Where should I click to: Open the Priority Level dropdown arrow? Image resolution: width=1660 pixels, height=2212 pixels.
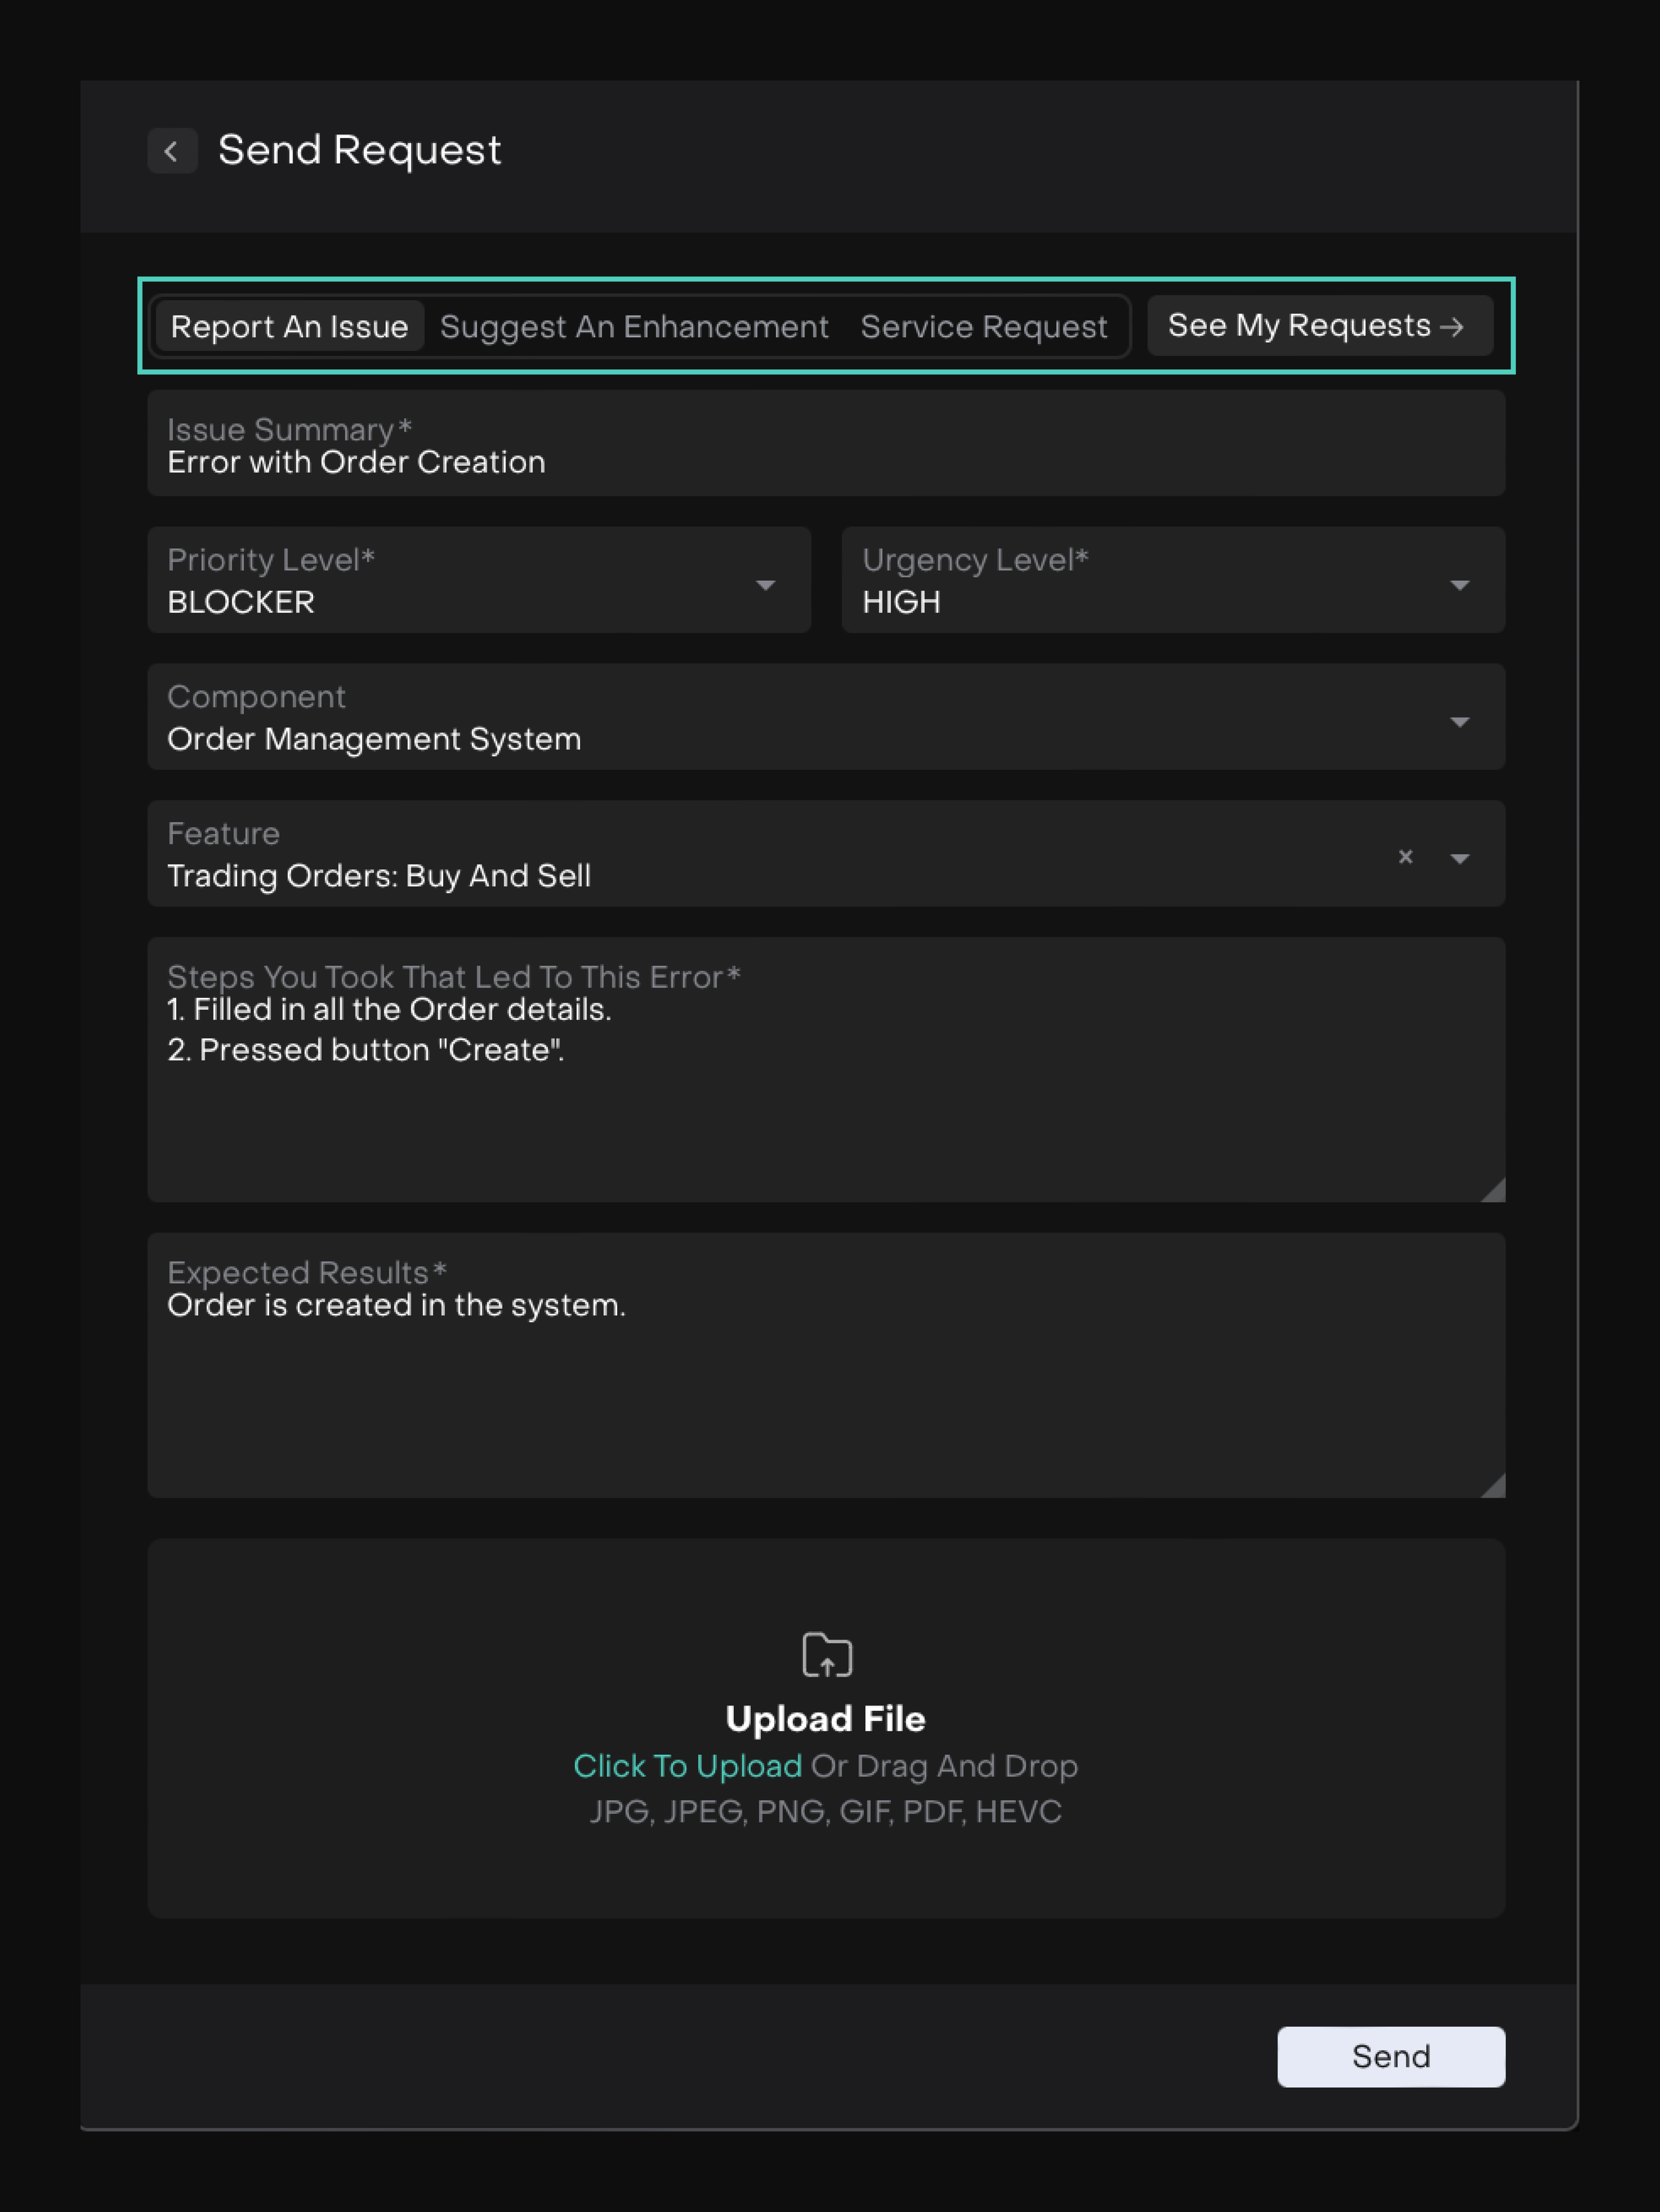pyautogui.click(x=765, y=585)
